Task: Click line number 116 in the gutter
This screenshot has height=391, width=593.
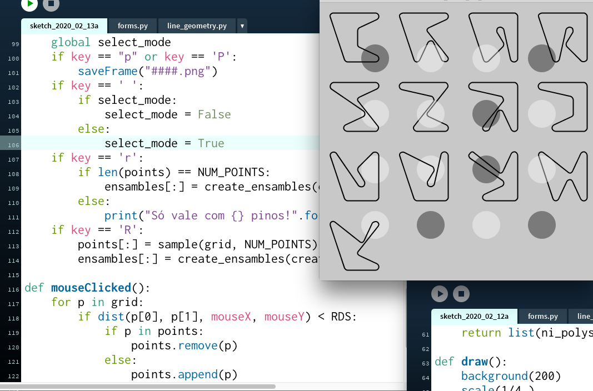Action: [13, 289]
